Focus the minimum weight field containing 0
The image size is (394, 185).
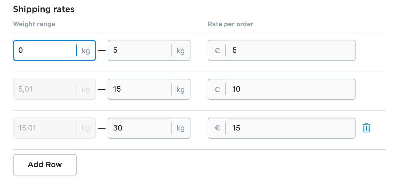[54, 50]
